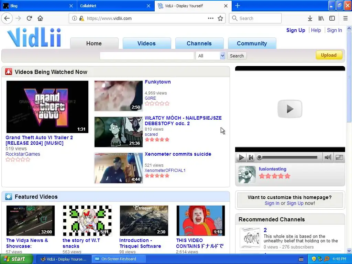The width and height of the screenshot is (352, 264).
Task: Go to the browser Home icon
Action: tap(40, 18)
